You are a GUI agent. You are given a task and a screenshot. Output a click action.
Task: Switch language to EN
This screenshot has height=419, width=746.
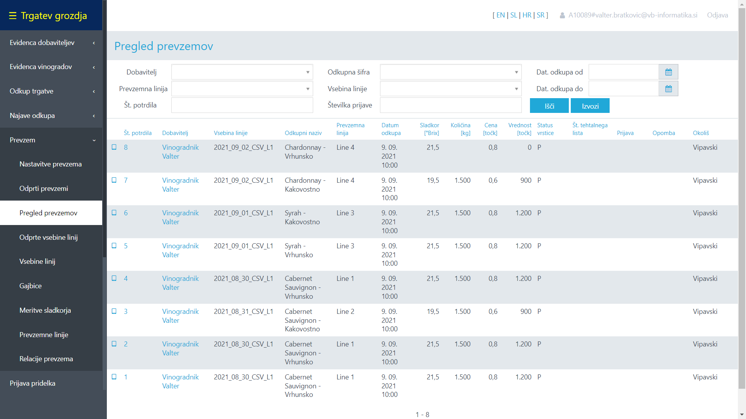[500, 15]
